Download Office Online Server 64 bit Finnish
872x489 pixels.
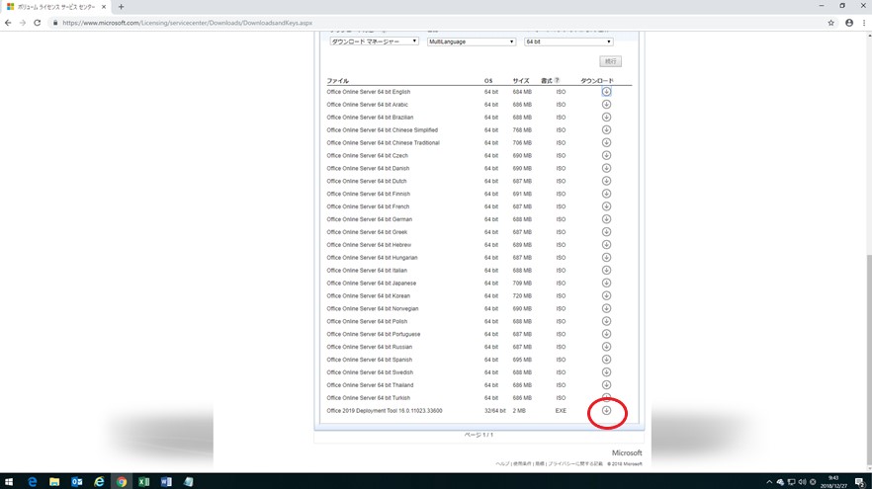pyautogui.click(x=606, y=194)
